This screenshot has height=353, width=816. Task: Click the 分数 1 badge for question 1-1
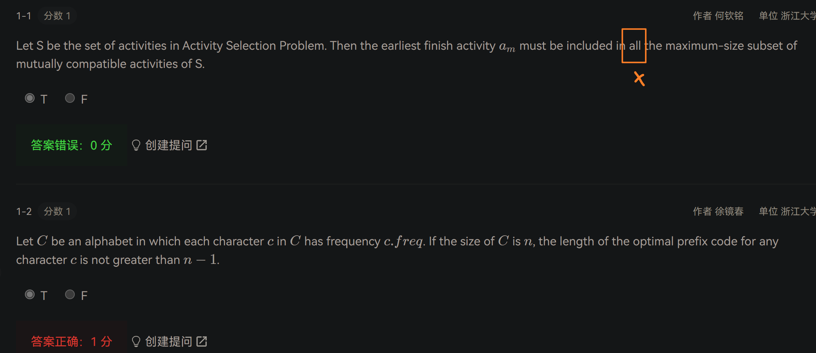pyautogui.click(x=57, y=16)
